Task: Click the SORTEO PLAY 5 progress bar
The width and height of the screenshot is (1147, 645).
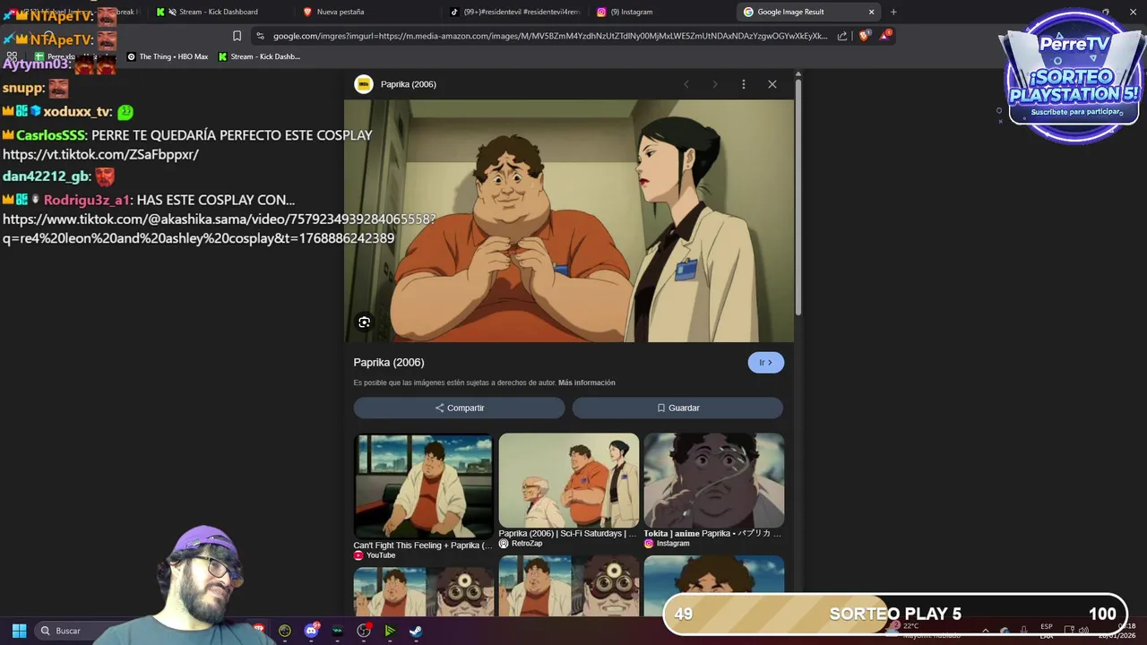Action: 895,614
